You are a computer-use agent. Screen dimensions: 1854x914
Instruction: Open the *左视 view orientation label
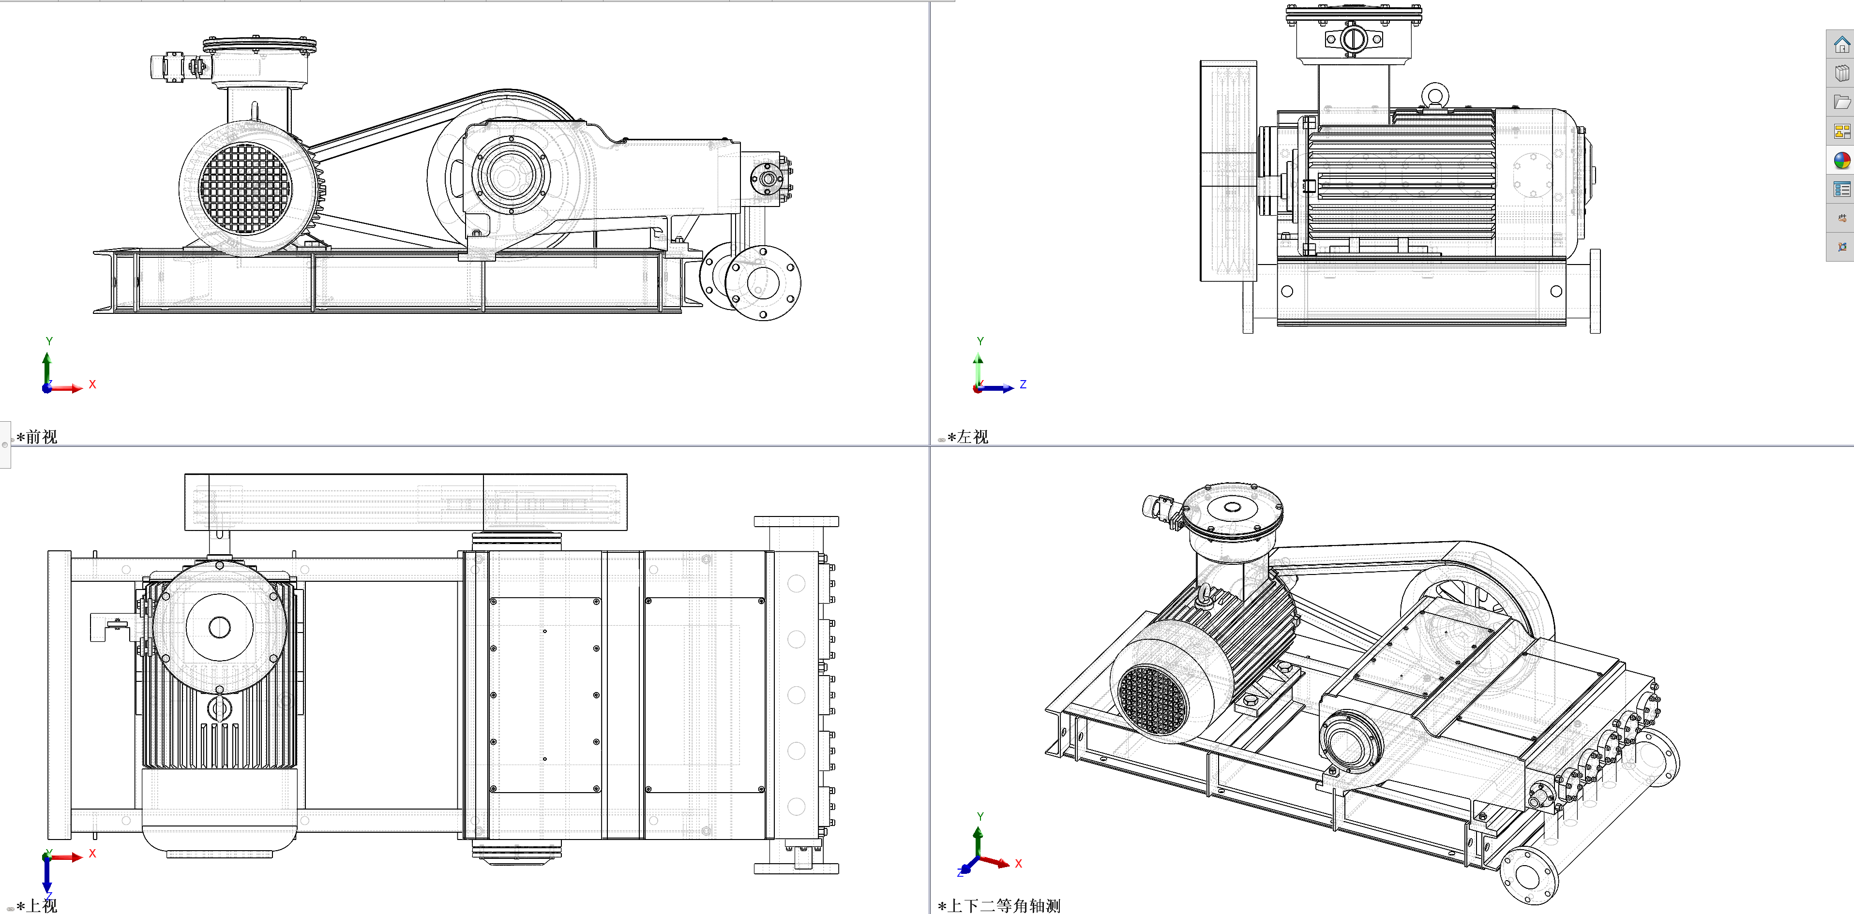pyautogui.click(x=968, y=437)
